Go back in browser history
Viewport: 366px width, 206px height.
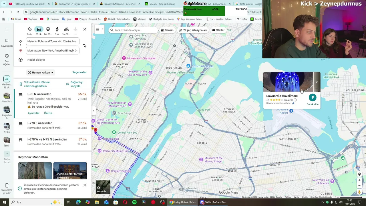[x=4, y=12]
